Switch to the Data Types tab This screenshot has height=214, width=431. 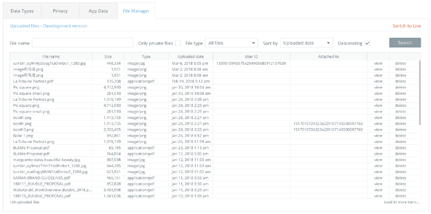pyautogui.click(x=22, y=11)
